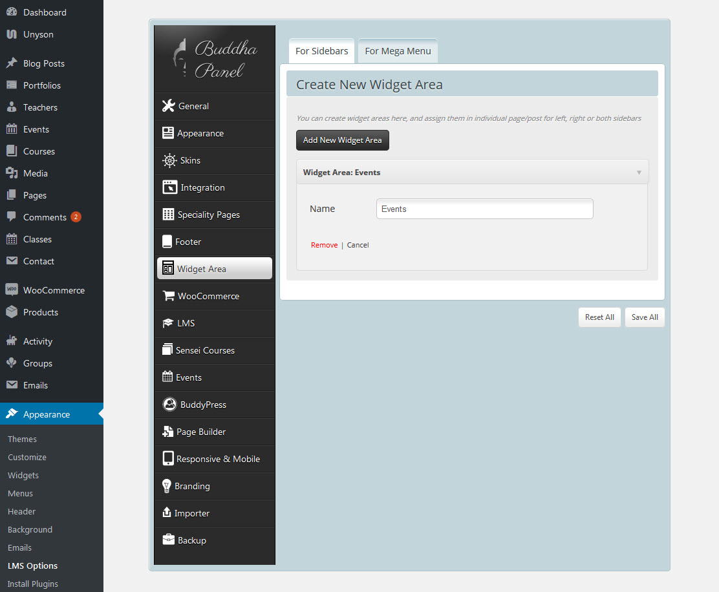Click the Speciality Pages grid icon
Screen dimensions: 719x592
point(168,215)
